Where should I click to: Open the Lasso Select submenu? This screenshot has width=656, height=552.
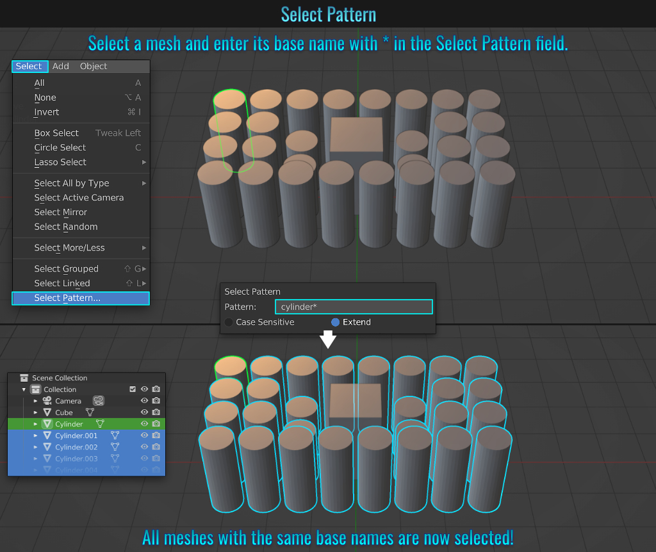81,162
